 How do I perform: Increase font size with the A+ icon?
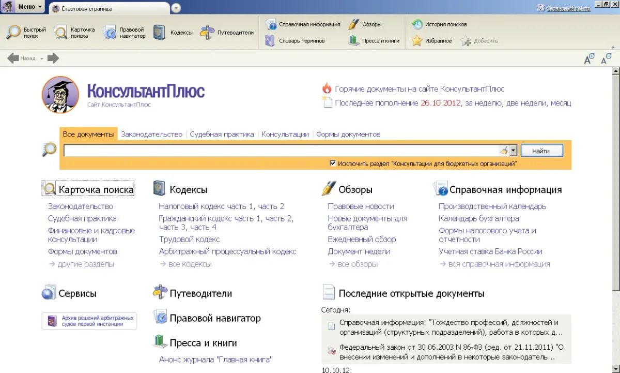[x=588, y=58]
